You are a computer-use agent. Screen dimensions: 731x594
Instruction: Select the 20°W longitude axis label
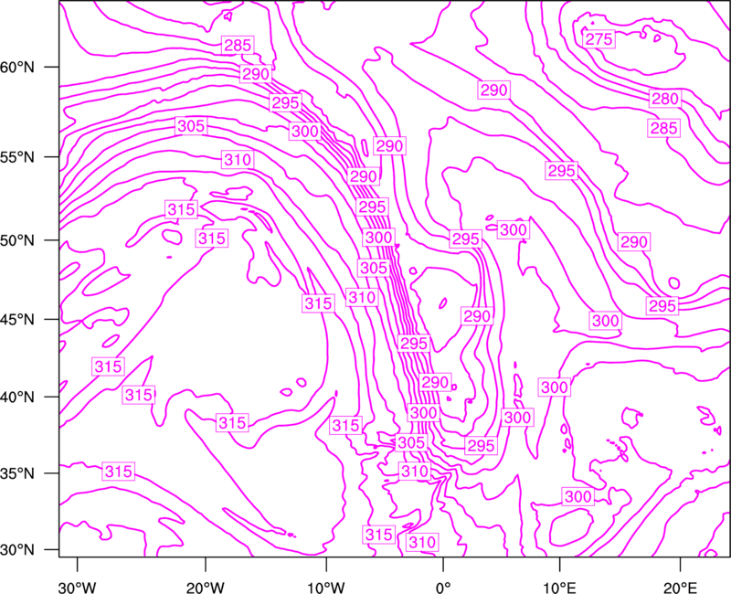tap(206, 587)
